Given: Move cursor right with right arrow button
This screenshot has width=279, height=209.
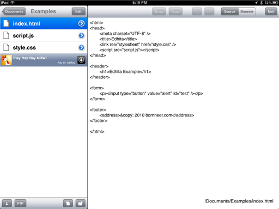Looking at the screenshot, I should click(x=209, y=11).
